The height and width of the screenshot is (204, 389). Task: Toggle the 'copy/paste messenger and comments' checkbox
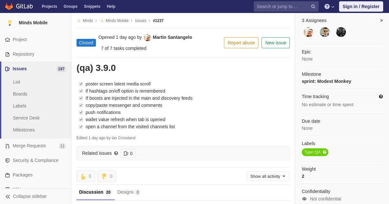pos(81,105)
